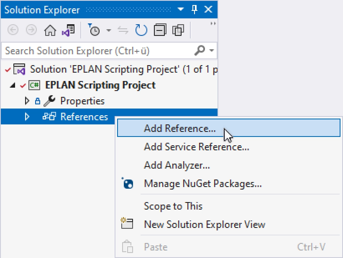Click the red check mark beside the solution
343x258 pixels.
pyautogui.click(x=8, y=70)
